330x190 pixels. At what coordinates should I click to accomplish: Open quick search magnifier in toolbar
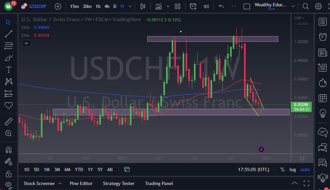click(x=305, y=7)
